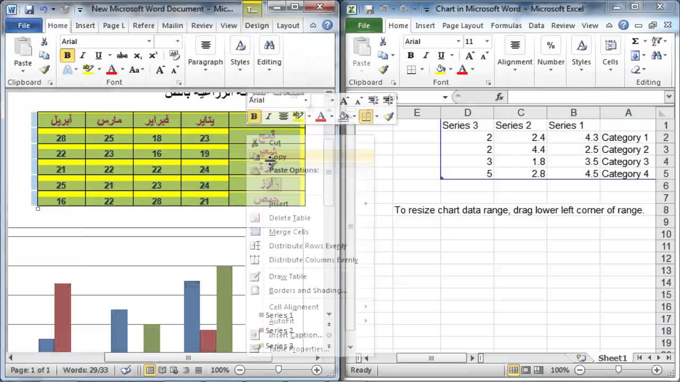This screenshot has width=680, height=382.
Task: Toggle Underline in Word Font group
Action: (98, 56)
